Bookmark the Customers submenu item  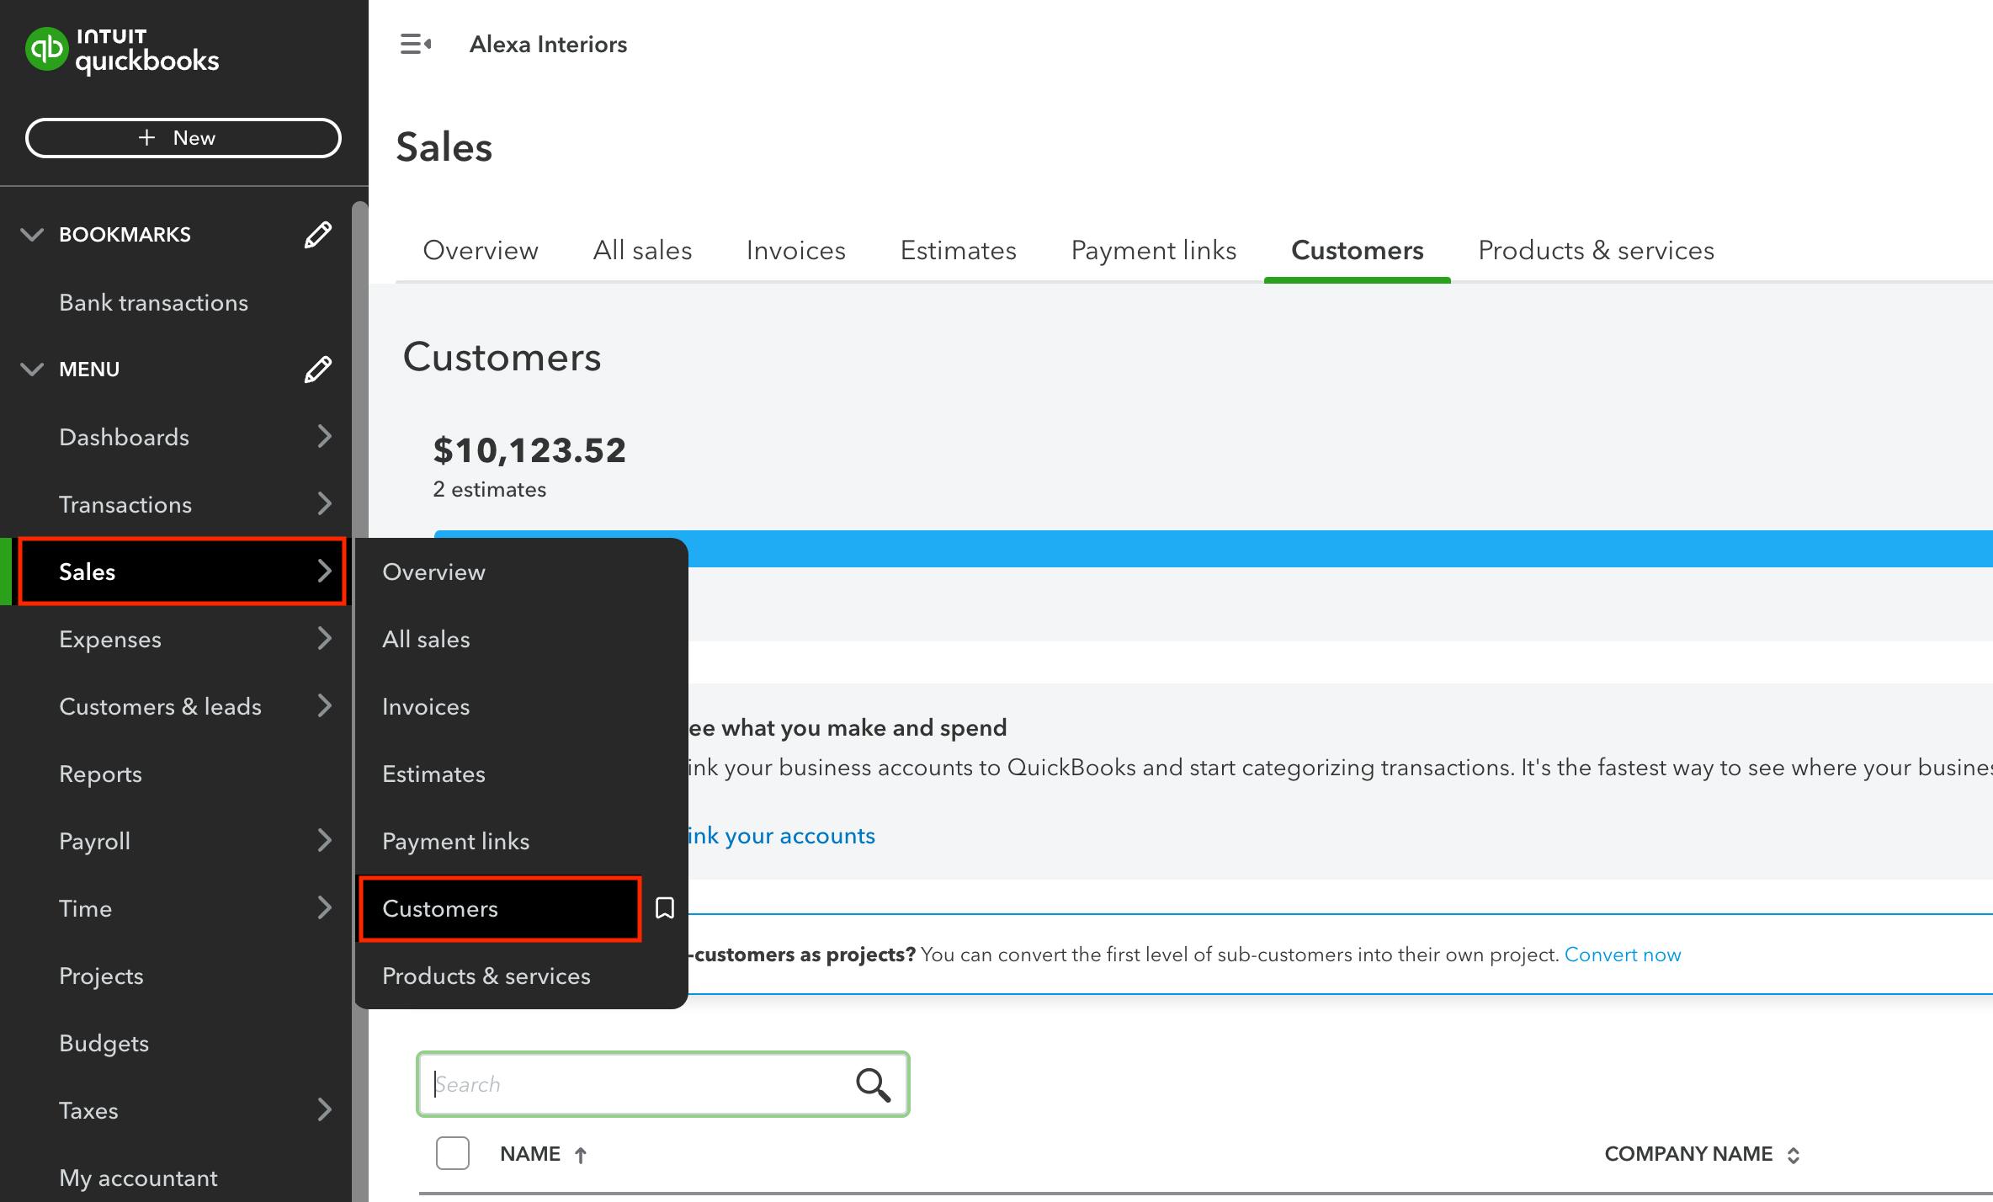click(x=665, y=908)
